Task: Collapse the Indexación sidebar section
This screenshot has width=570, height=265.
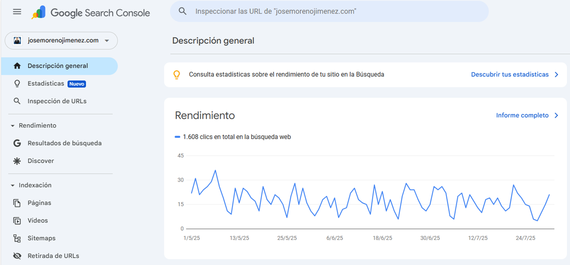Action: [x=12, y=186]
